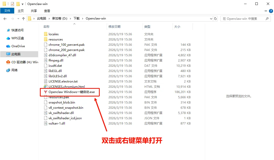This screenshot has height=160, width=274.
Task: Click the HTML 文档 type cell
Action: coord(152,86)
